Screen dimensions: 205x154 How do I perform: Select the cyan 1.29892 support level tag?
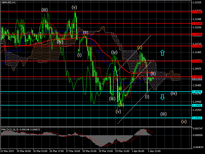[198, 105]
